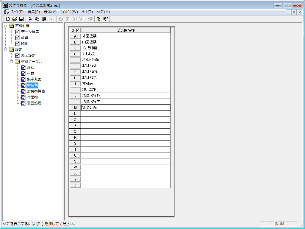Activate the context help arrow icon
The height and width of the screenshot is (229, 305).
[106, 19]
